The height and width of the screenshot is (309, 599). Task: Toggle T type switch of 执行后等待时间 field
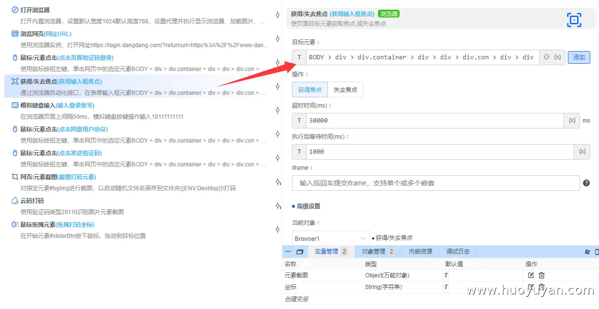point(299,151)
